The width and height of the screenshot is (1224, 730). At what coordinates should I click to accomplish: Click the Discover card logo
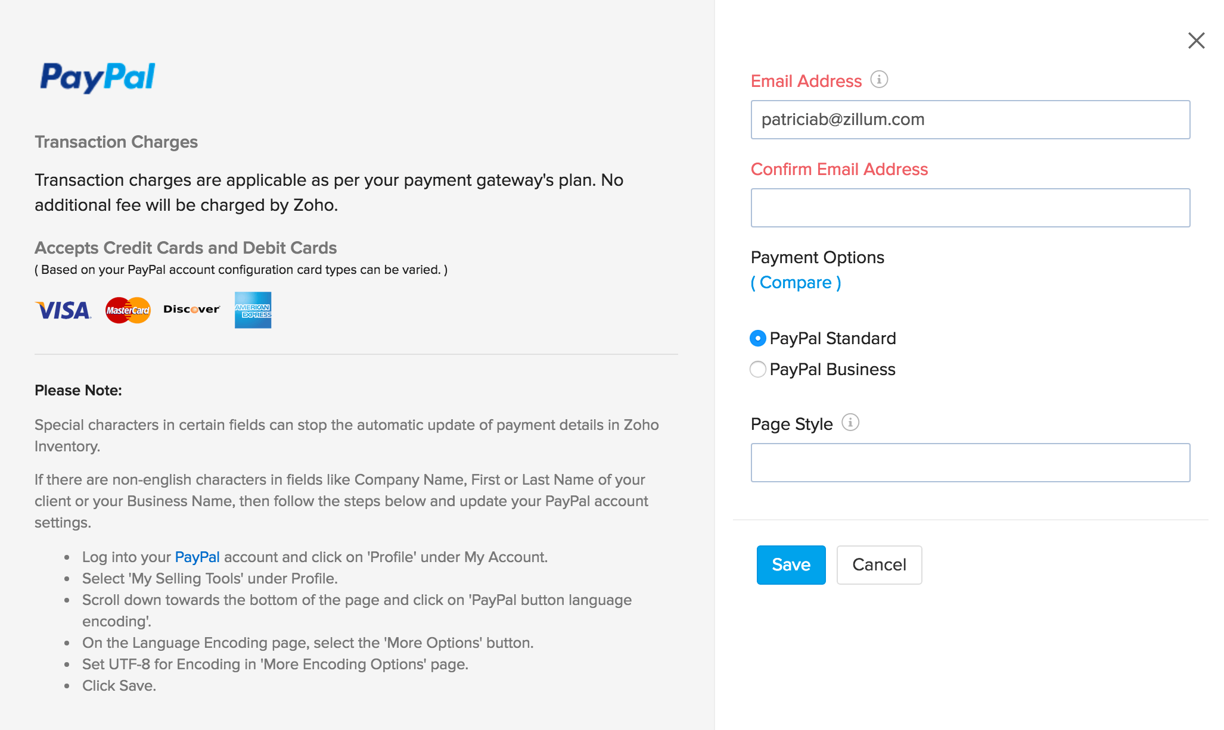[191, 310]
